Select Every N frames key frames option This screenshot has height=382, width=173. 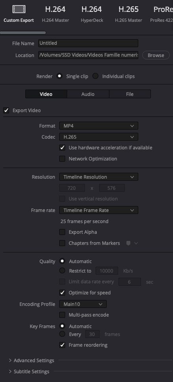pyautogui.click(x=62, y=334)
